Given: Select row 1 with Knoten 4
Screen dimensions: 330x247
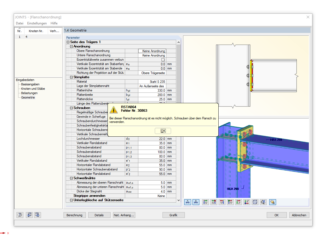Looking at the screenshot, I should 38,37.
